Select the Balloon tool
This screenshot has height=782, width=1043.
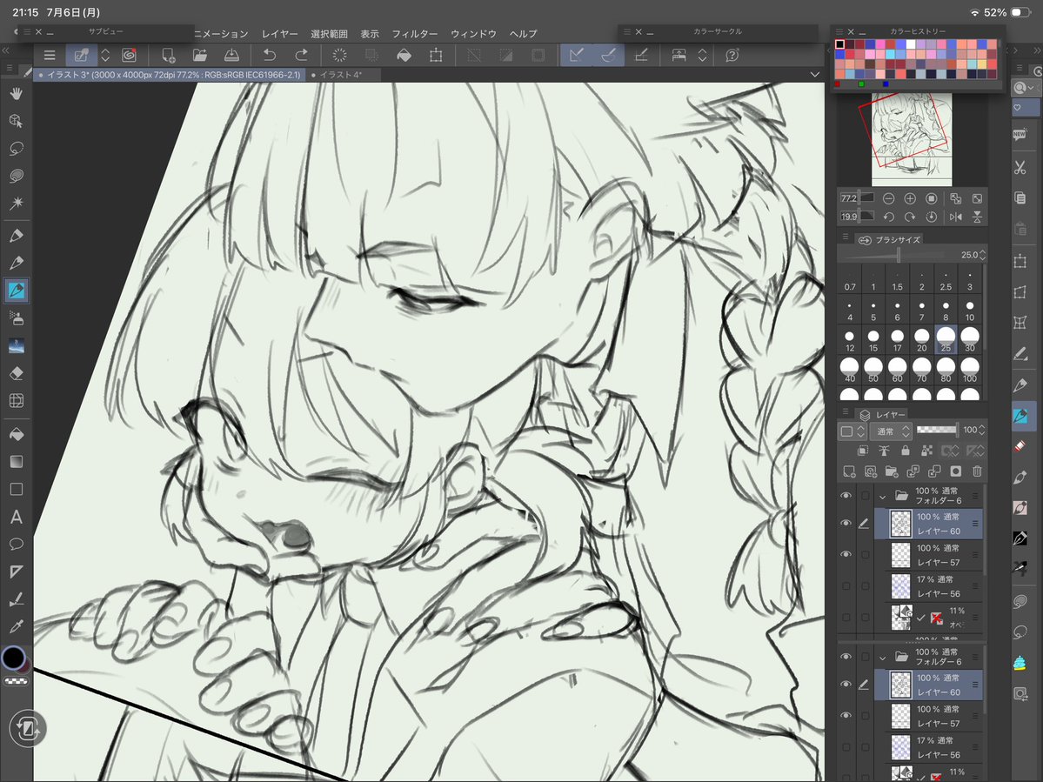click(x=16, y=544)
